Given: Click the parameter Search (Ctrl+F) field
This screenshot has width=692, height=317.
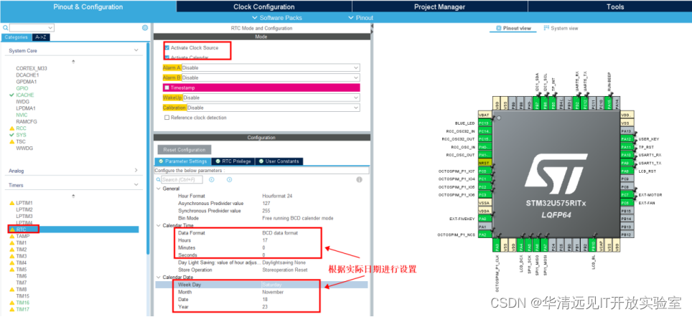Looking at the screenshot, I should [x=182, y=179].
